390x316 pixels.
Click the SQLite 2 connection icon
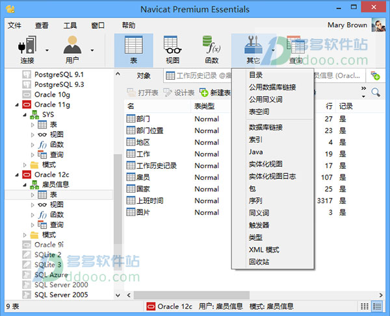click(x=27, y=255)
